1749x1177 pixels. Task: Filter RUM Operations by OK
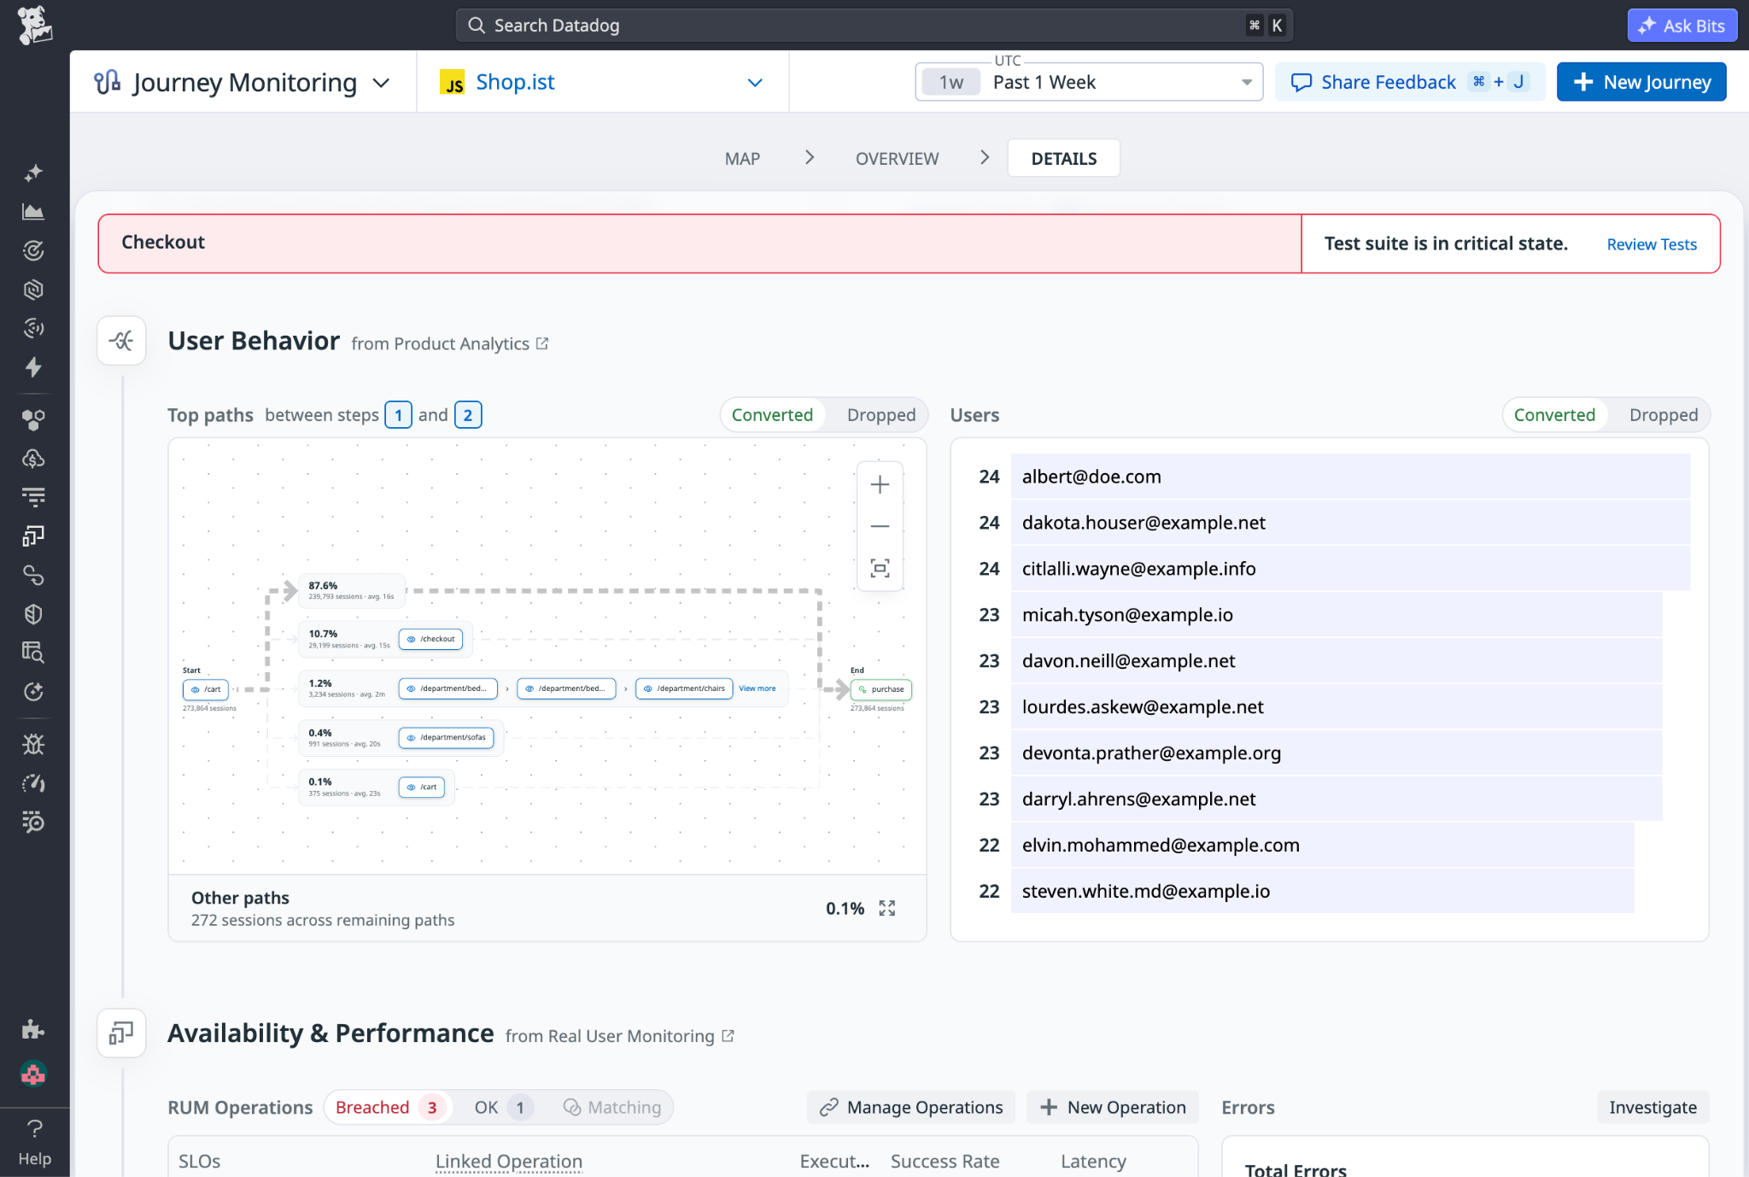(504, 1107)
